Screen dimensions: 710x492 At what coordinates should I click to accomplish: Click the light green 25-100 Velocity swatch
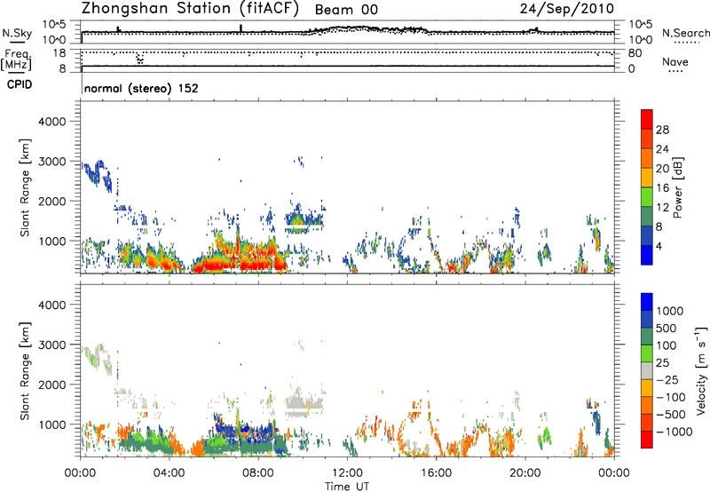coord(647,353)
